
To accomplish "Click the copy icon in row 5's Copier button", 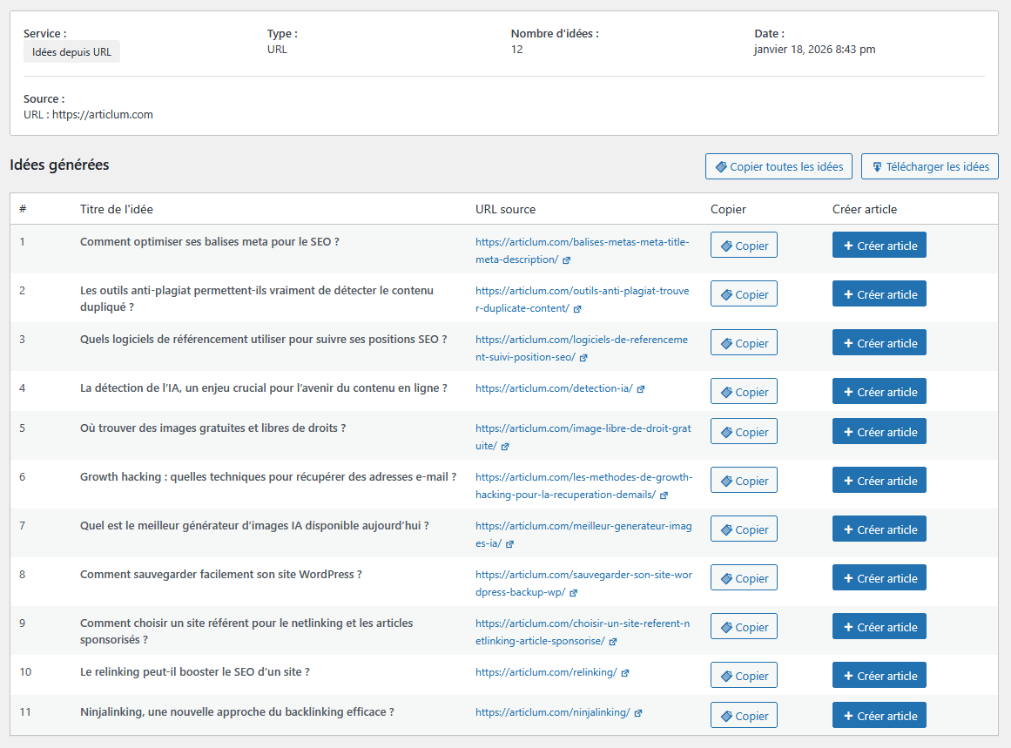I will coord(725,431).
